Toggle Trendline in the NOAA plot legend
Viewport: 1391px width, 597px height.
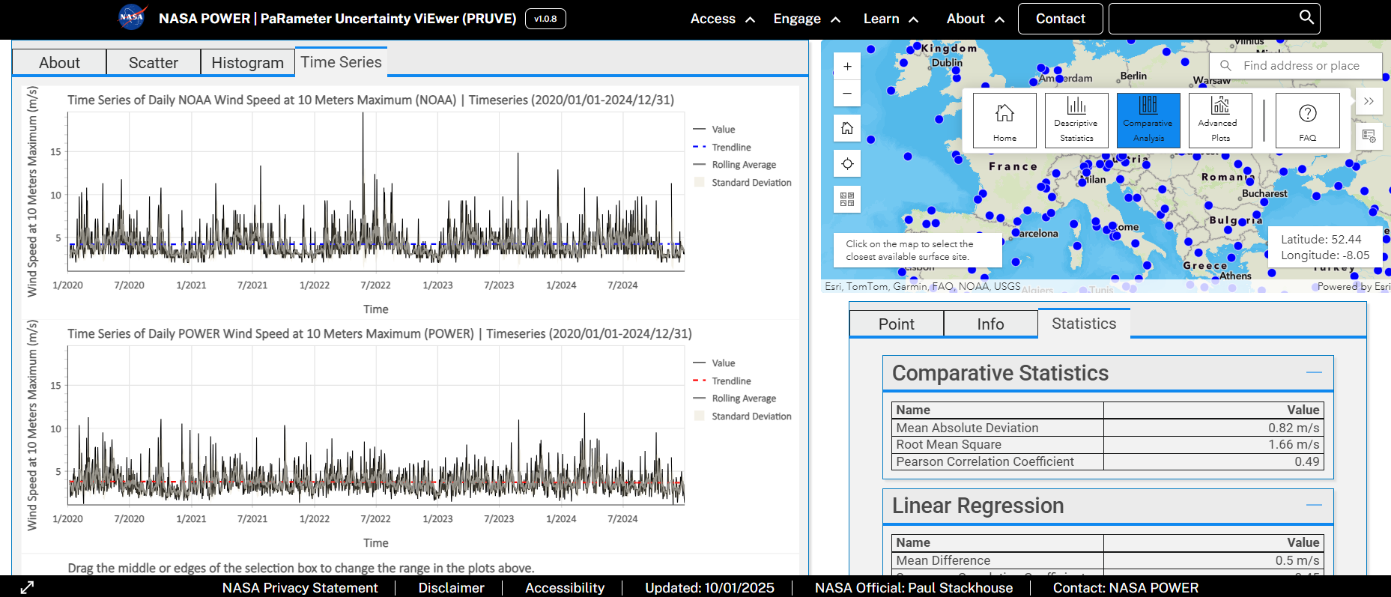pos(730,148)
